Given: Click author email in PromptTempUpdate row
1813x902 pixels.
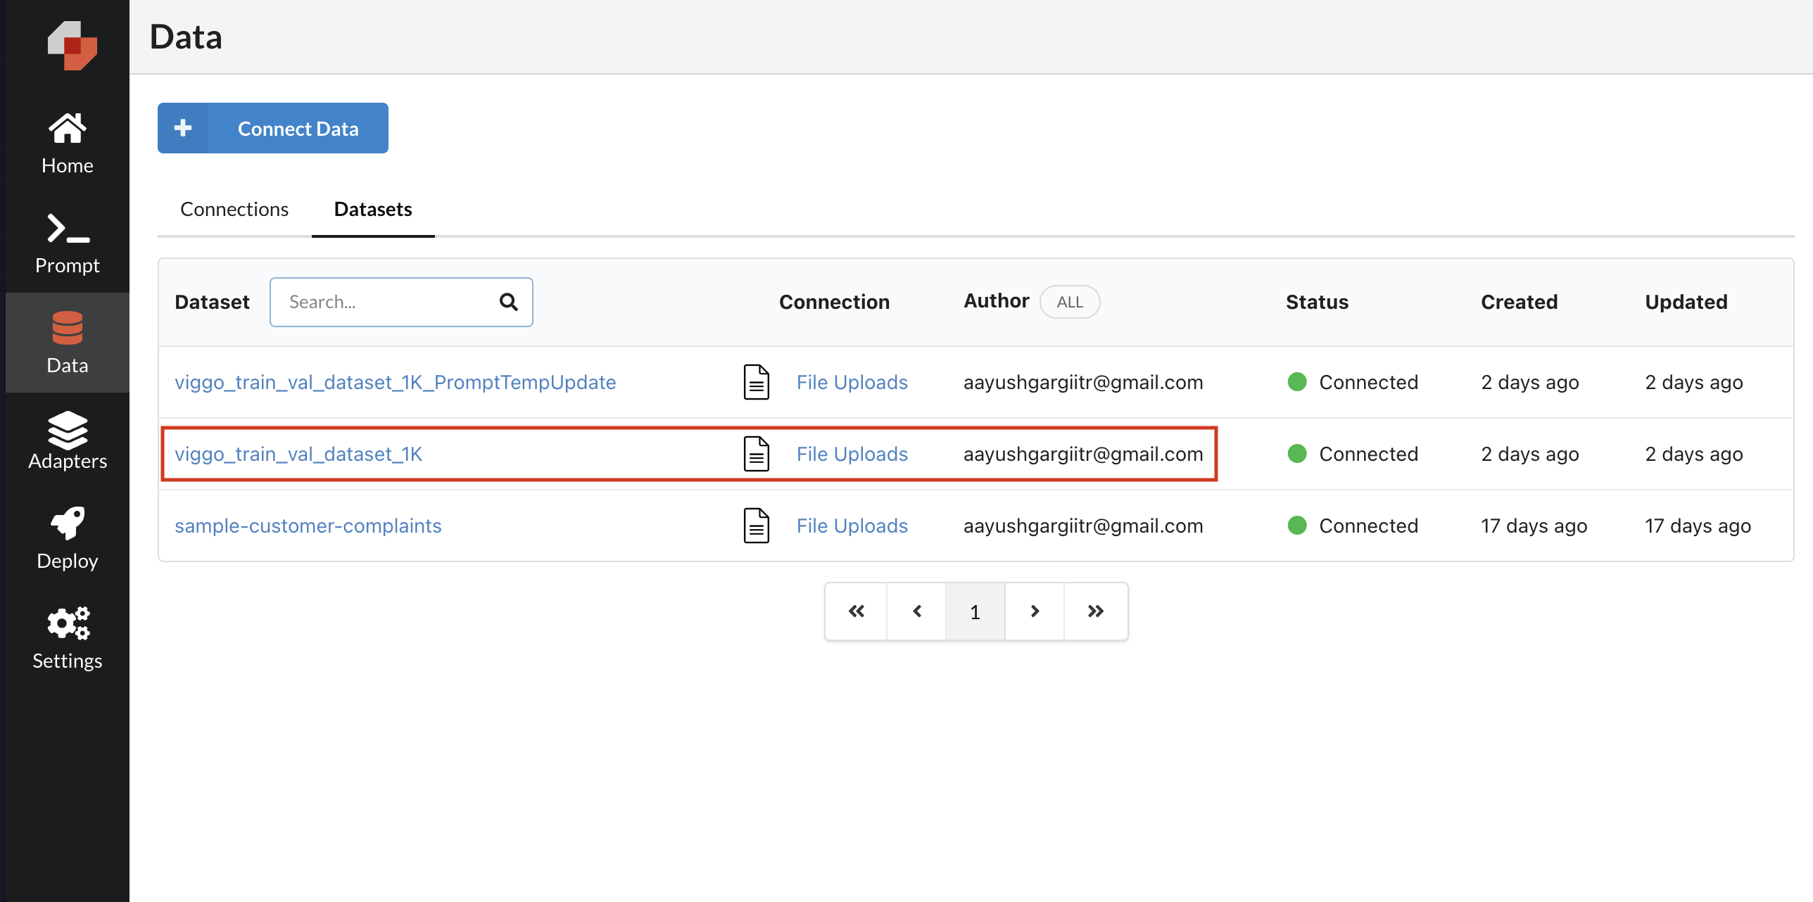Looking at the screenshot, I should click(x=1083, y=382).
